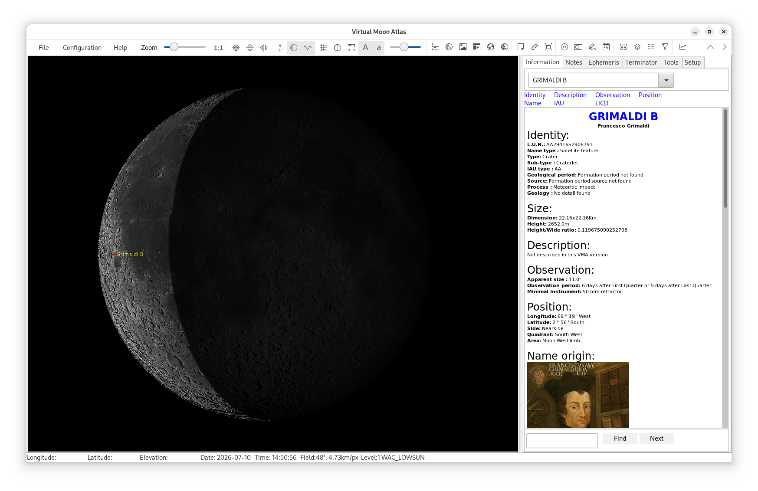Jump to the Position section link
This screenshot has height=491, width=758.
click(x=650, y=95)
